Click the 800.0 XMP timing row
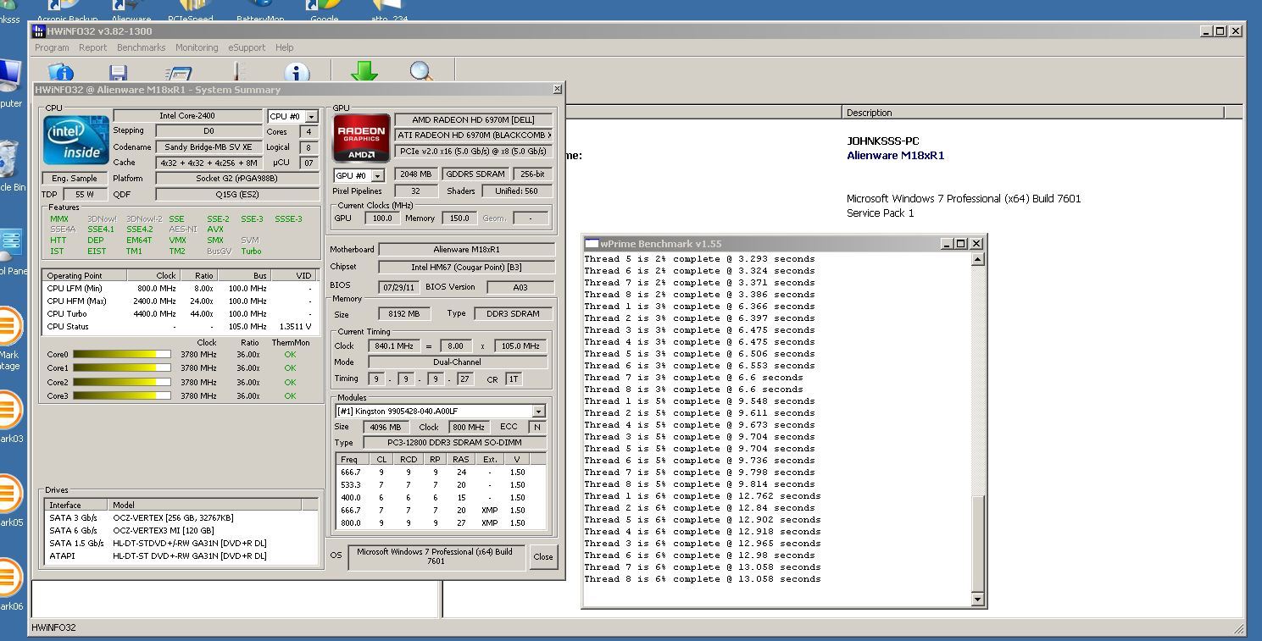Image resolution: width=1262 pixels, height=641 pixels. point(441,523)
